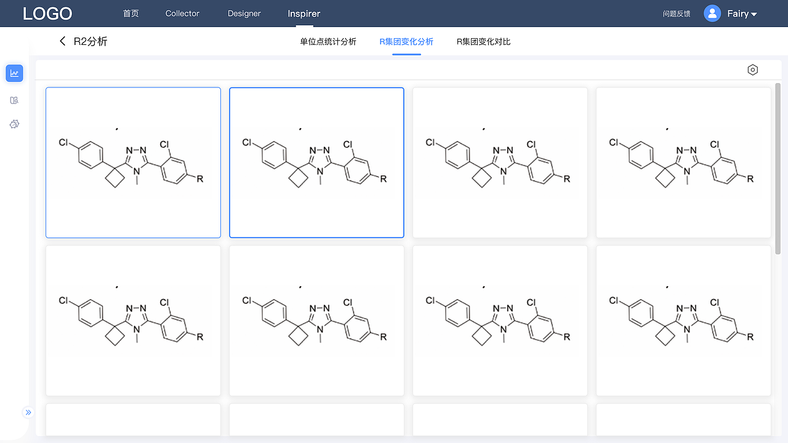This screenshot has width=788, height=443.
Task: Select fourth molecule card in top row
Action: coord(683,162)
